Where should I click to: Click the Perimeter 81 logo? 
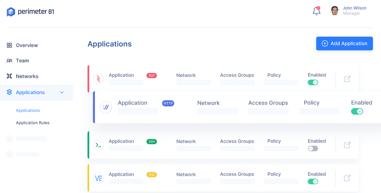click(30, 12)
